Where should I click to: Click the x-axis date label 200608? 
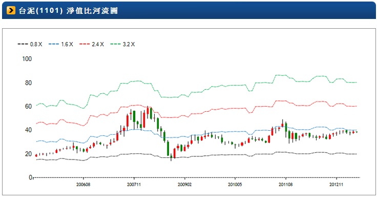83,185
